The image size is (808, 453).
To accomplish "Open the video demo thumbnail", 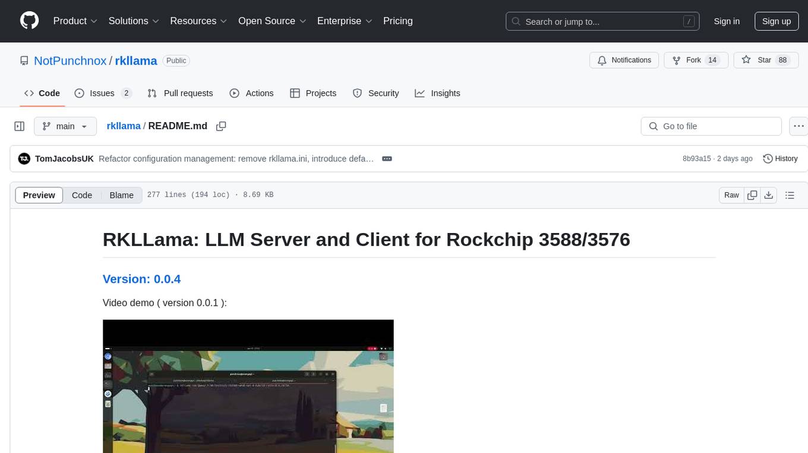I will pyautogui.click(x=248, y=386).
